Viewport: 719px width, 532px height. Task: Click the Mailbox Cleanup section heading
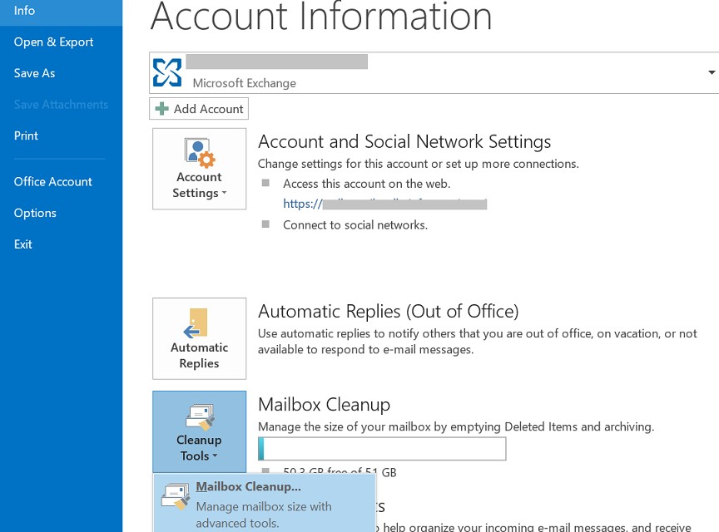pyautogui.click(x=325, y=405)
